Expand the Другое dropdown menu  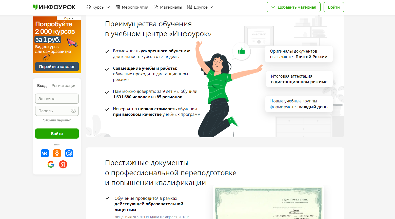[x=200, y=7]
